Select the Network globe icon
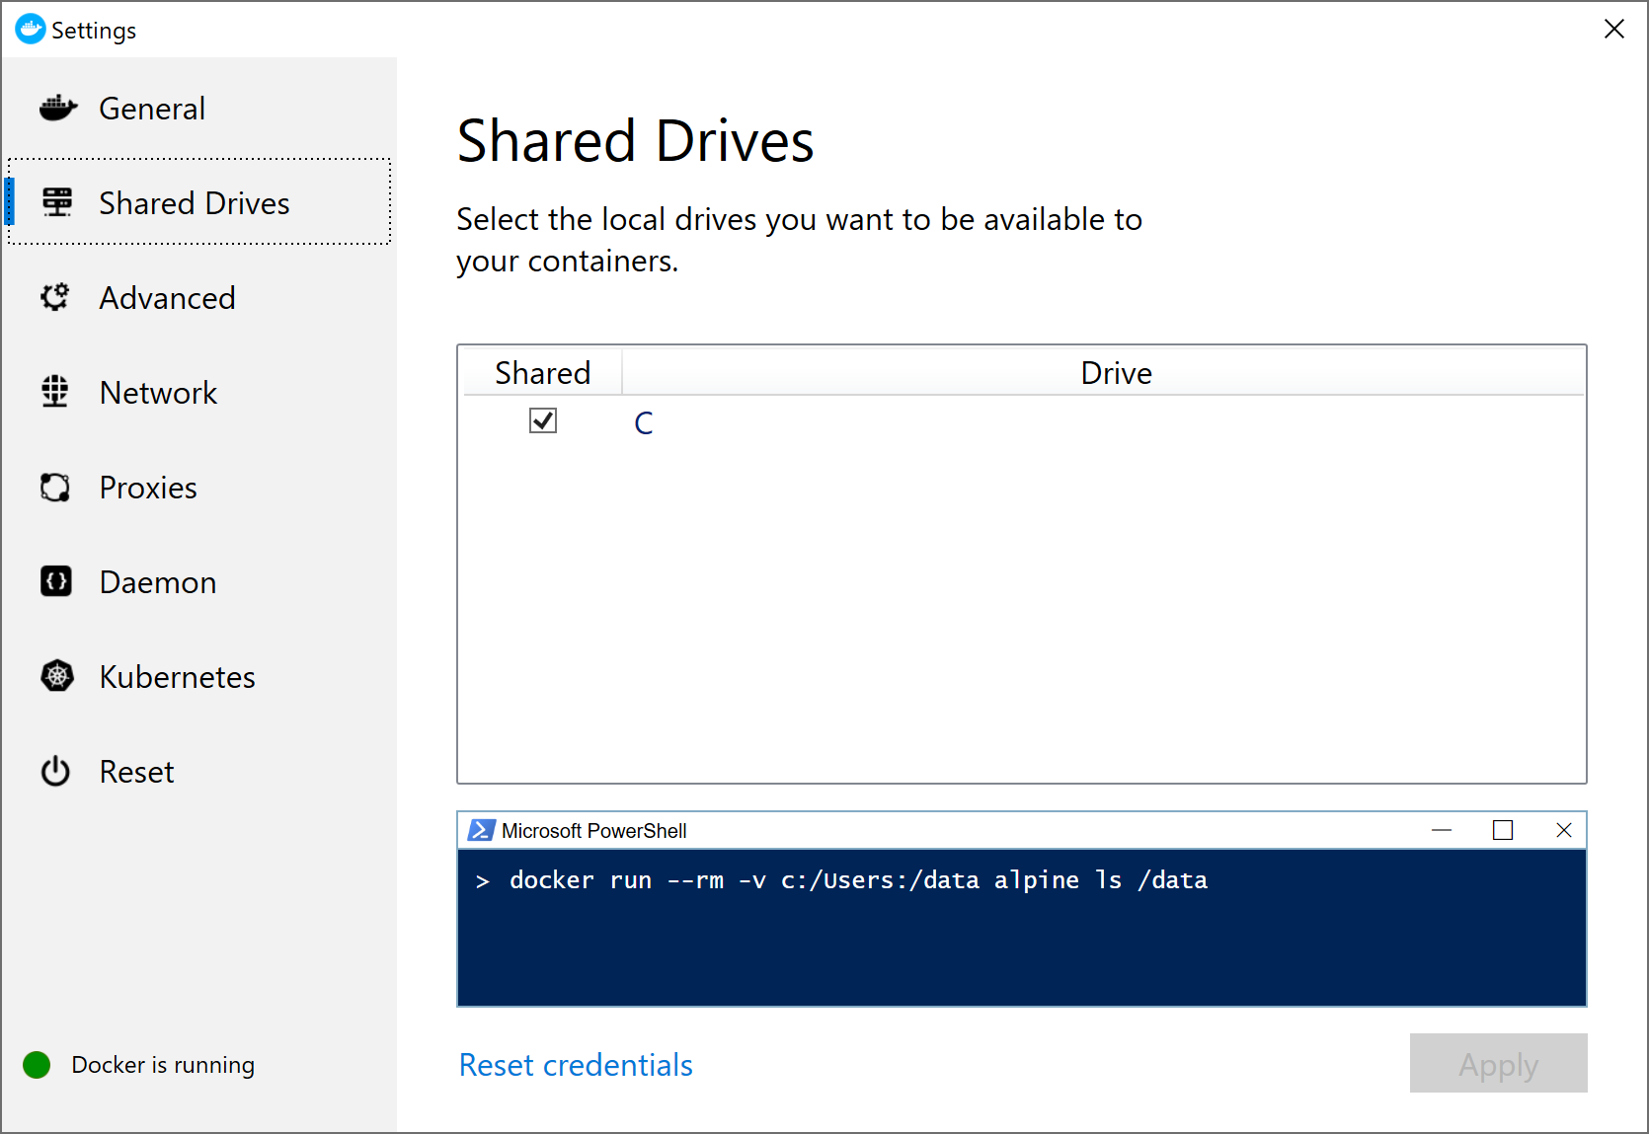 point(55,392)
